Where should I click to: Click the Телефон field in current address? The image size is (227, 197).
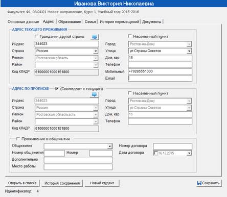pyautogui.click(x=160, y=65)
